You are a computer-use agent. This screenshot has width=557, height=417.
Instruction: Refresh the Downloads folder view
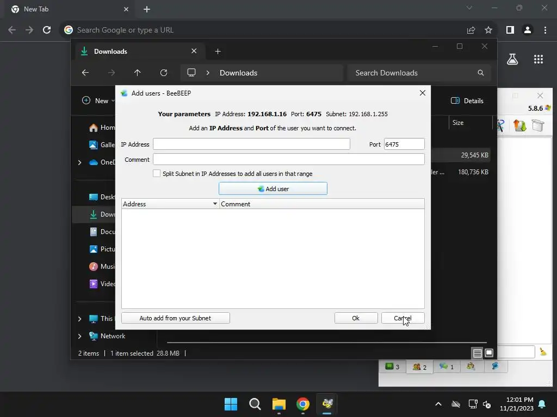tap(164, 73)
